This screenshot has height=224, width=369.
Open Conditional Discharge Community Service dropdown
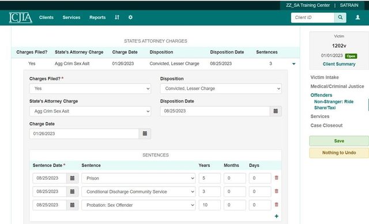tap(138, 192)
